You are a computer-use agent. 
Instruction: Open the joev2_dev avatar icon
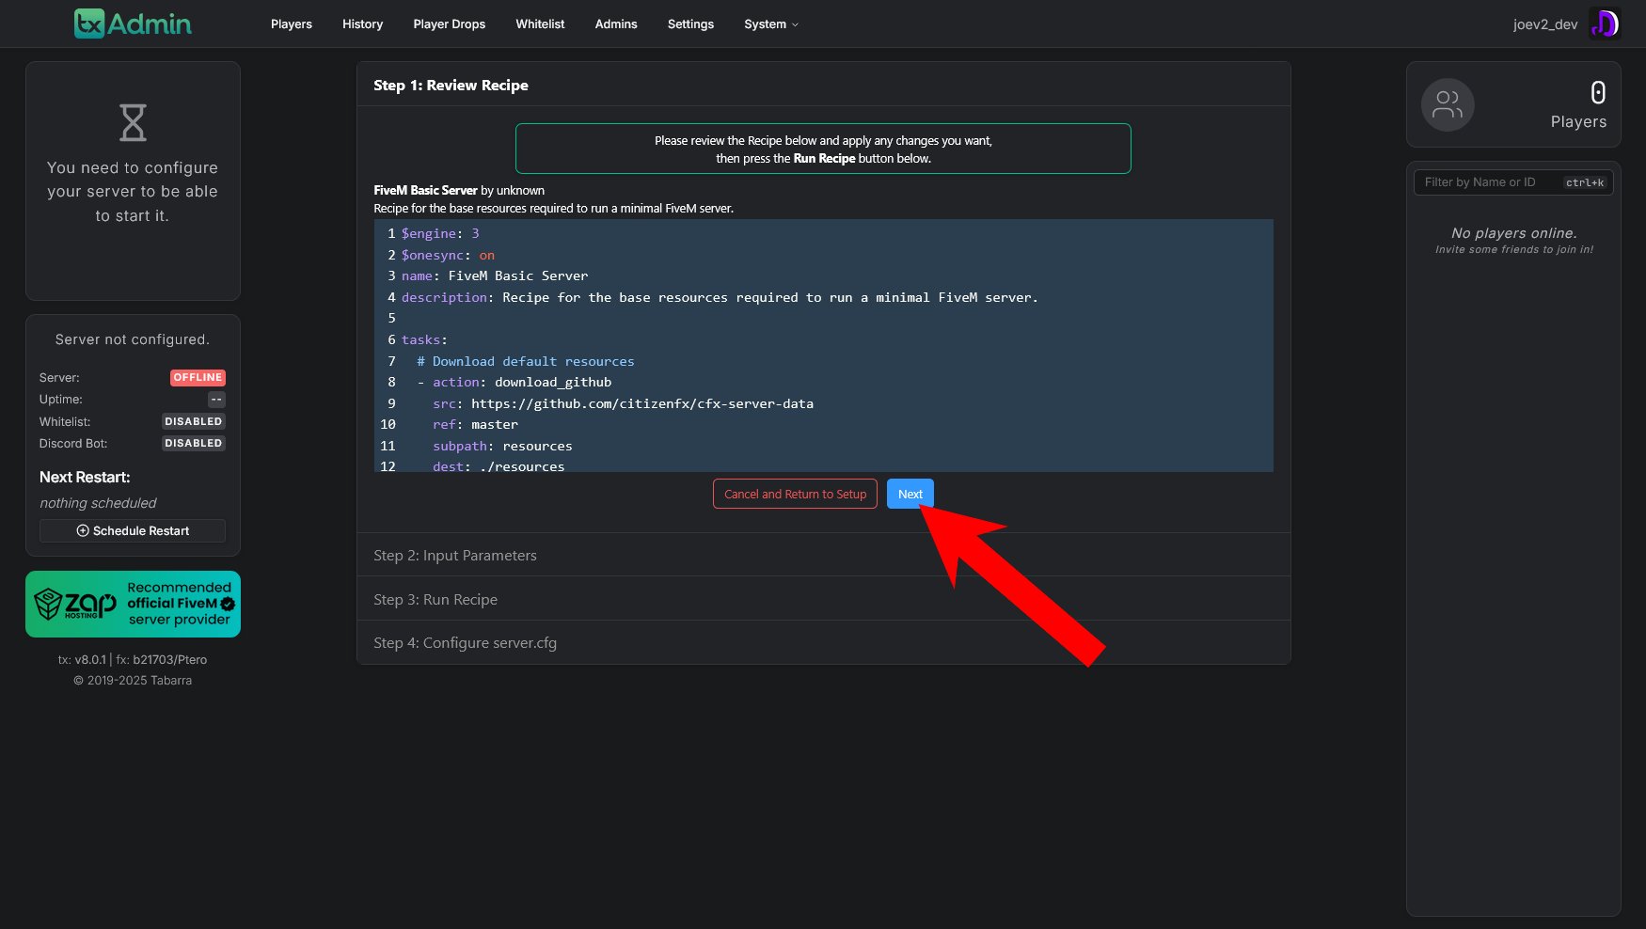1605,24
